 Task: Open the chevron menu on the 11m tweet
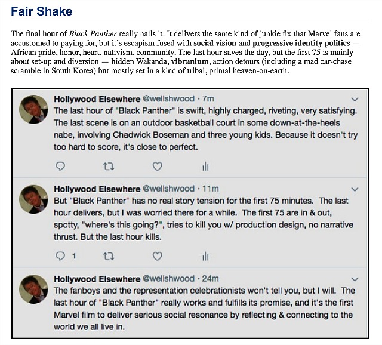(x=355, y=189)
